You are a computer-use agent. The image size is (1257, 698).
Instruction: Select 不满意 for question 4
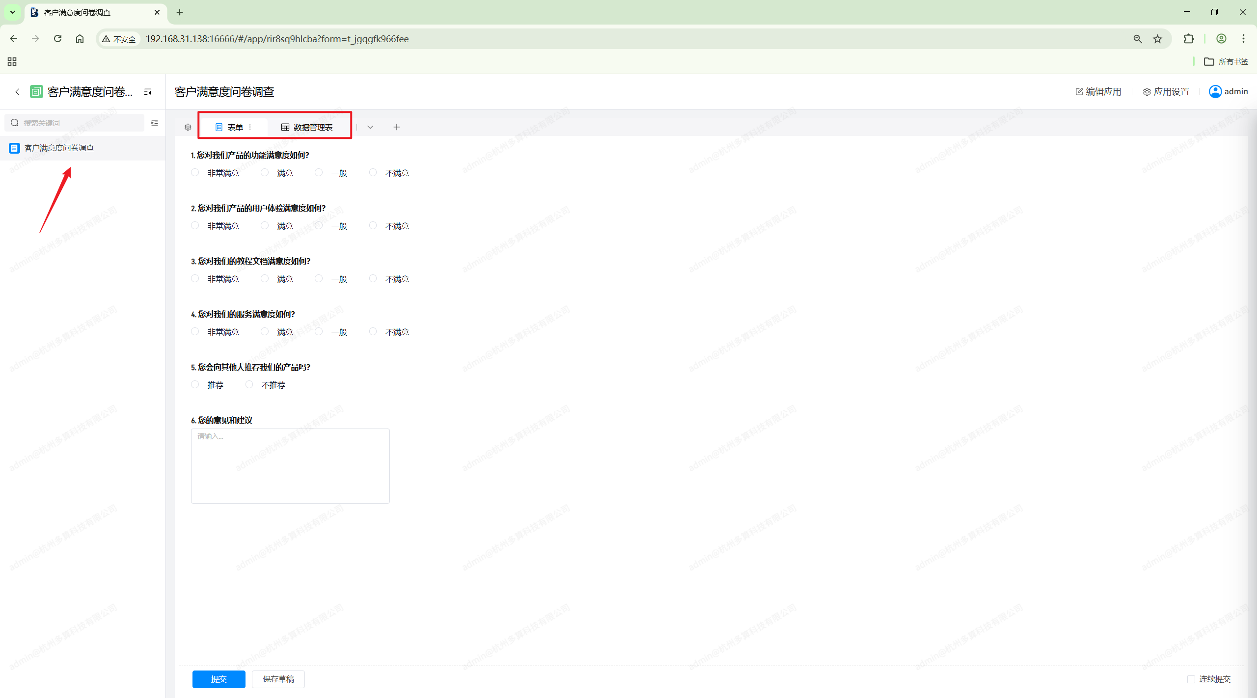pyautogui.click(x=373, y=332)
